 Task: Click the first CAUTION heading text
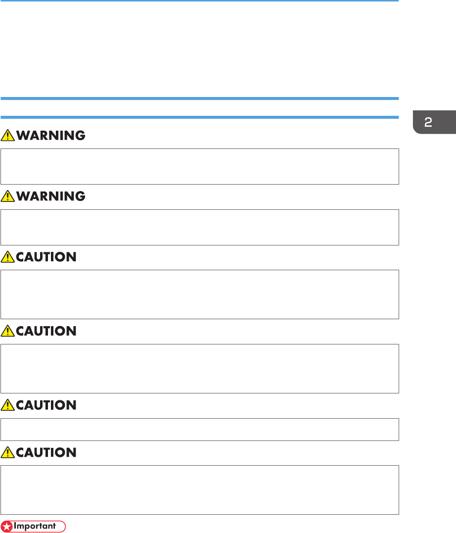(x=46, y=257)
